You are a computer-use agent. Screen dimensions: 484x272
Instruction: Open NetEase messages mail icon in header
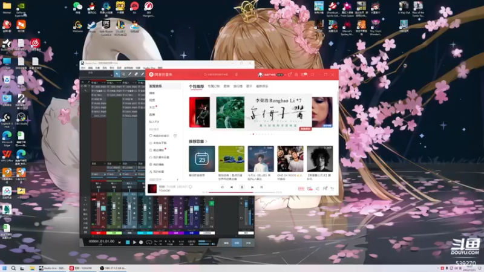click(x=303, y=74)
